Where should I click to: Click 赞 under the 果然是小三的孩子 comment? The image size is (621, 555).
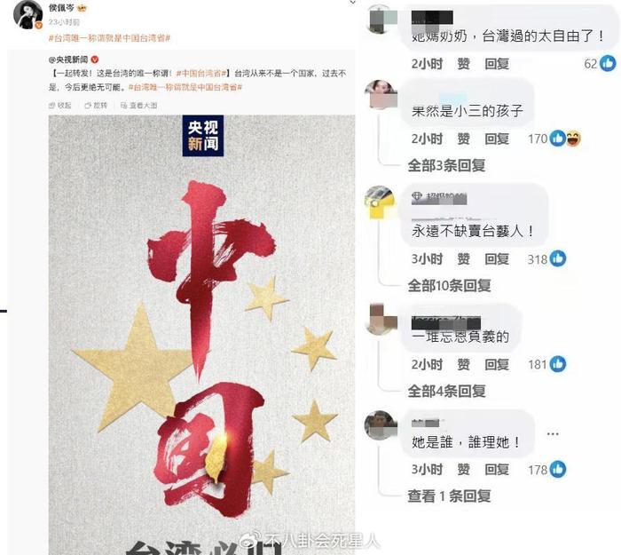click(463, 139)
